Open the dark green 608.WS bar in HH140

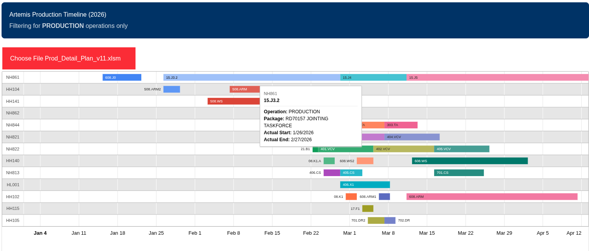click(470, 161)
